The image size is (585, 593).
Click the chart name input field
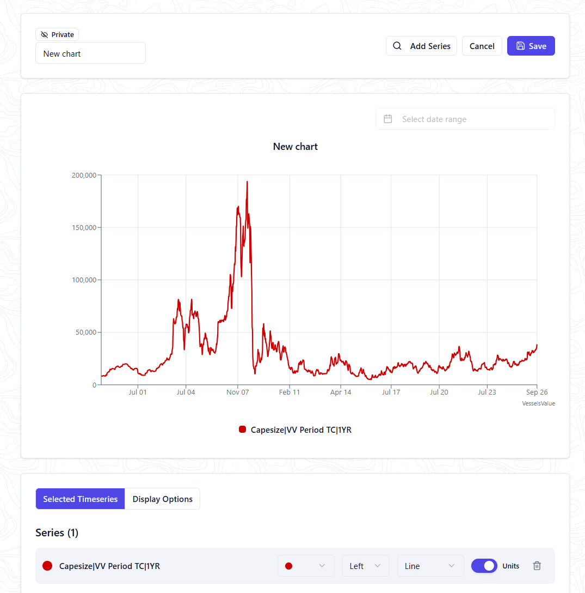tap(91, 53)
